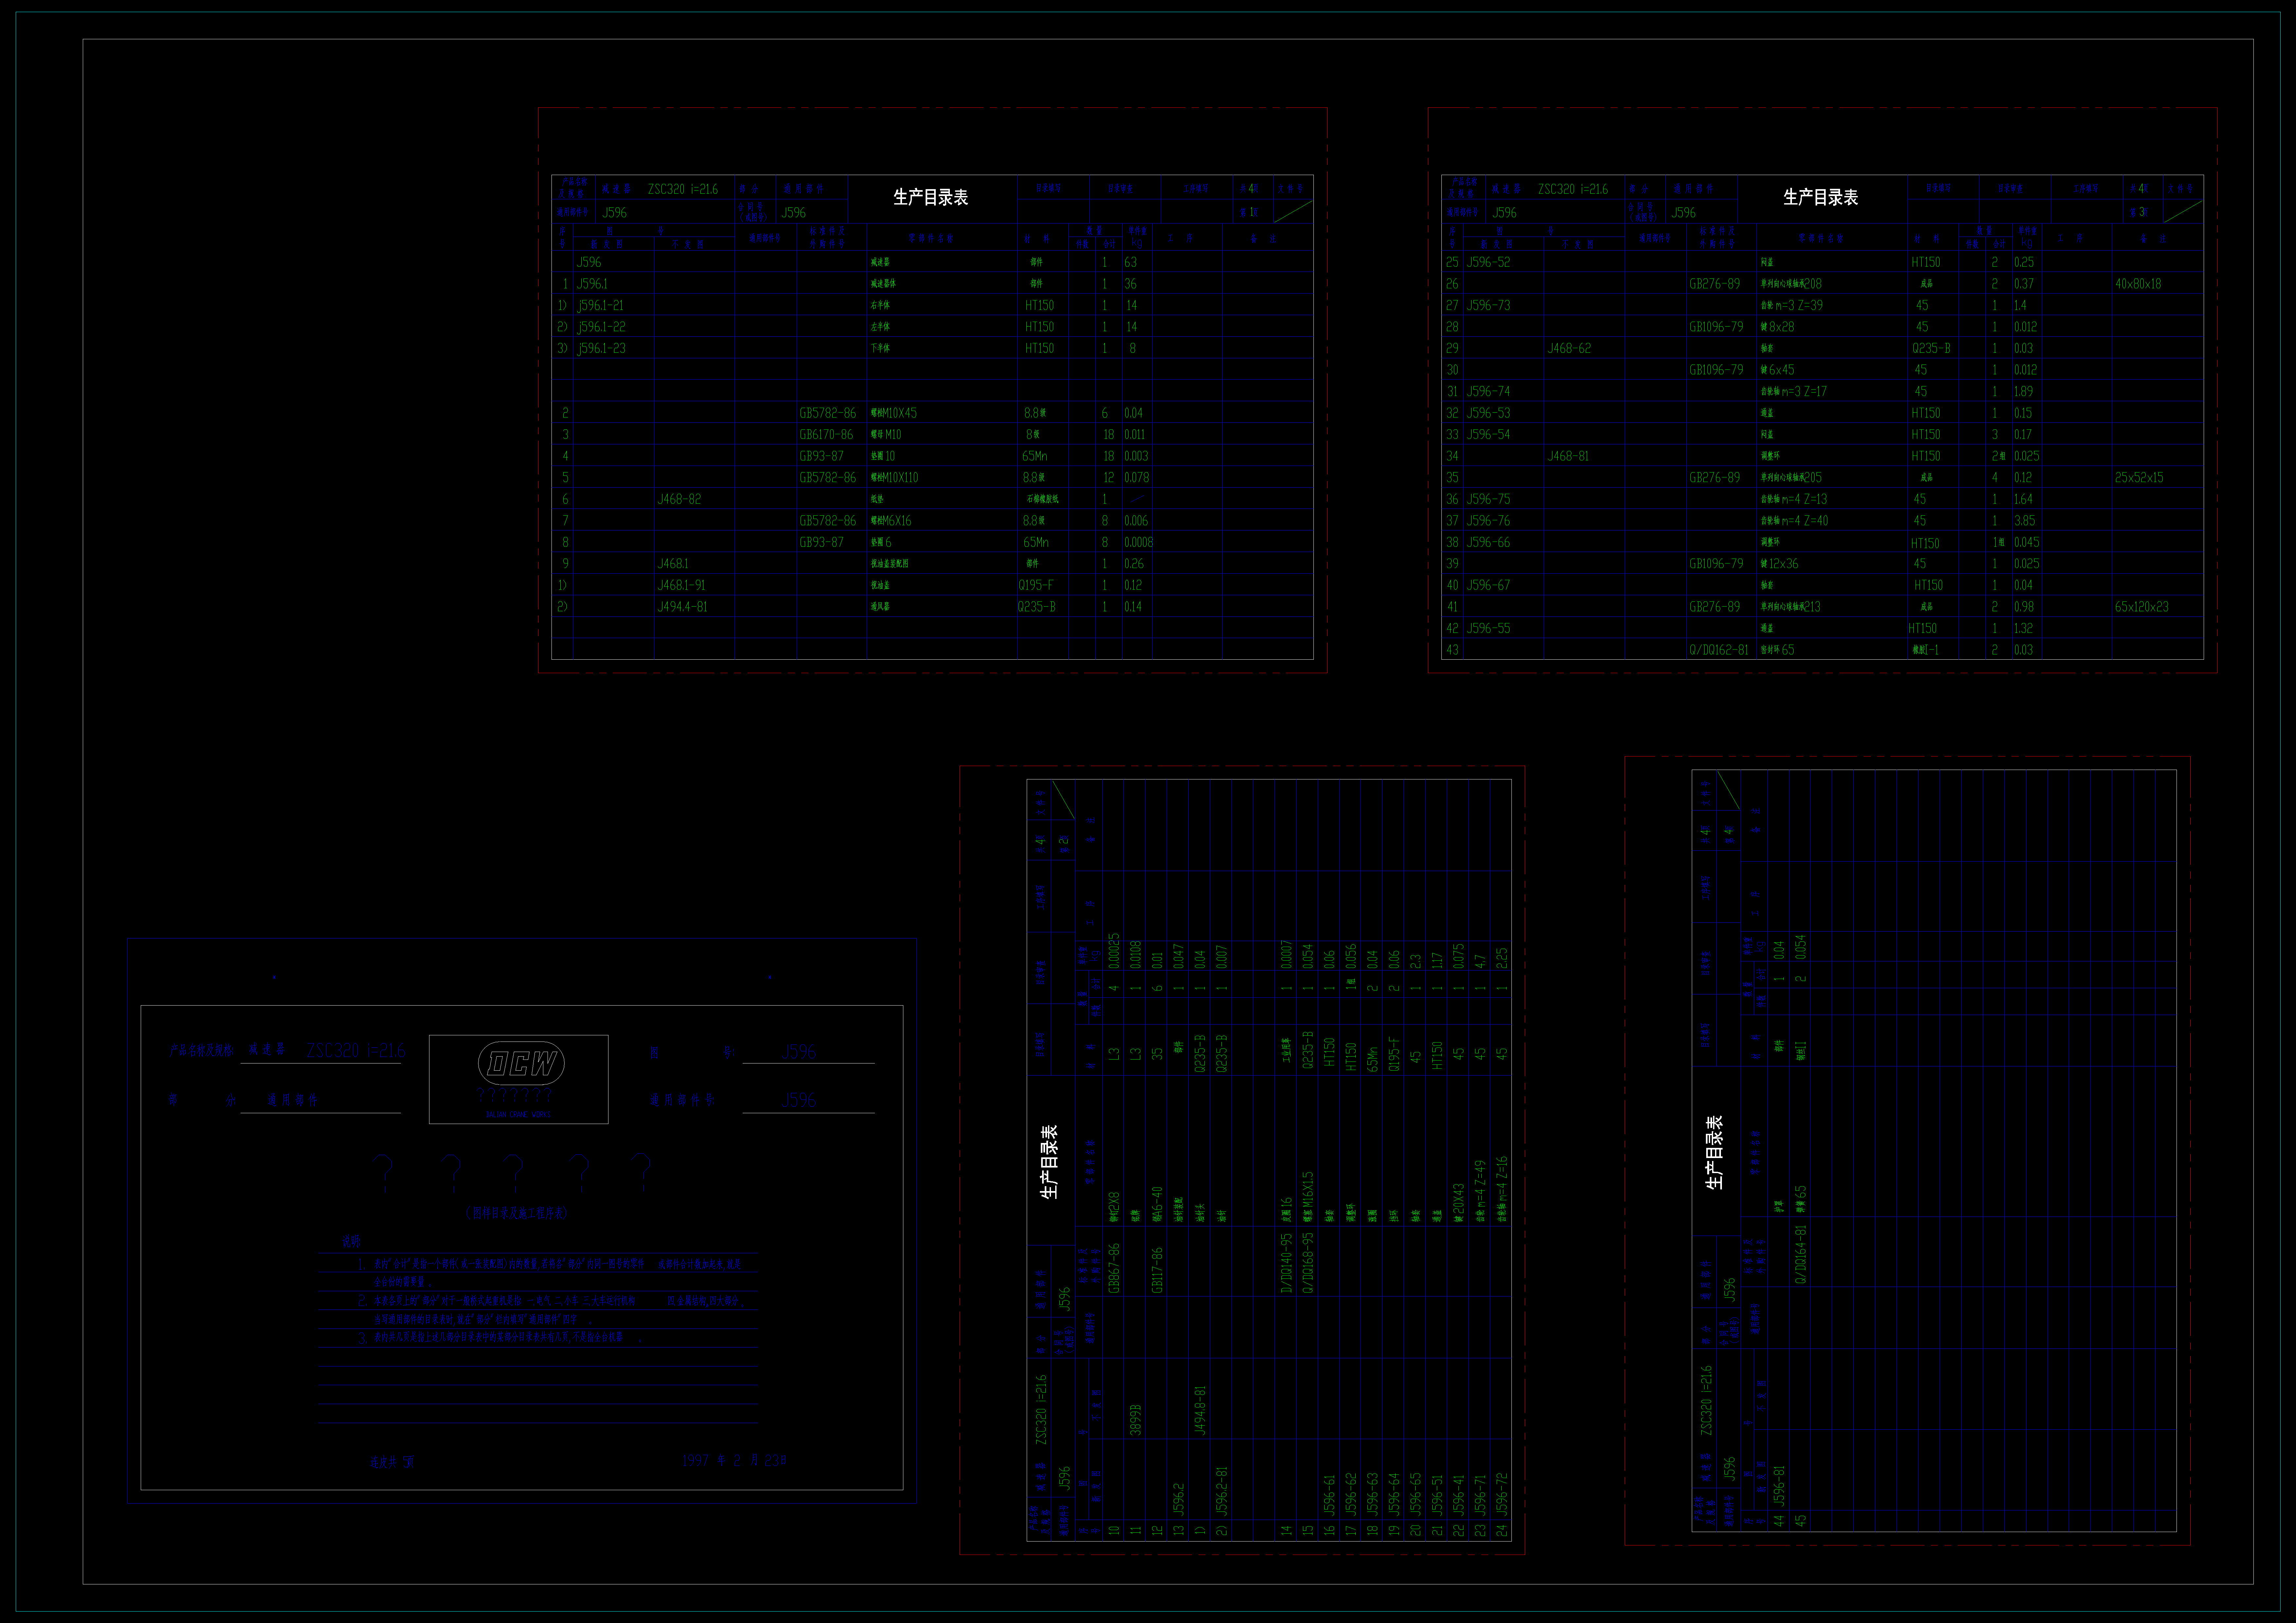Click the '垫圈 10' part name
The width and height of the screenshot is (2296, 1623).
point(883,456)
